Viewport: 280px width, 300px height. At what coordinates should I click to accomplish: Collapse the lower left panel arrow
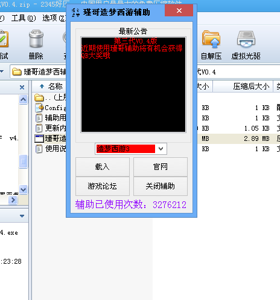[22, 216]
